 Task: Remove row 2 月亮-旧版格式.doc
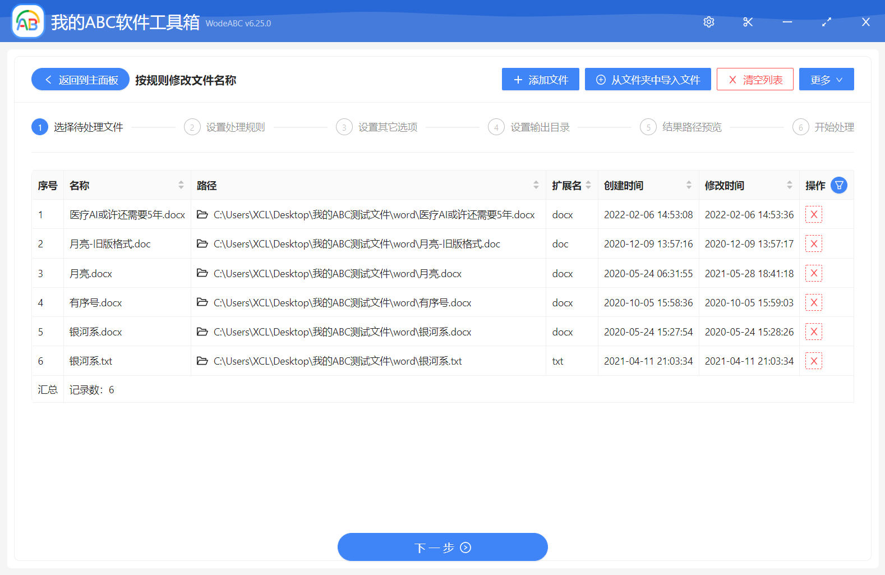[x=813, y=243]
